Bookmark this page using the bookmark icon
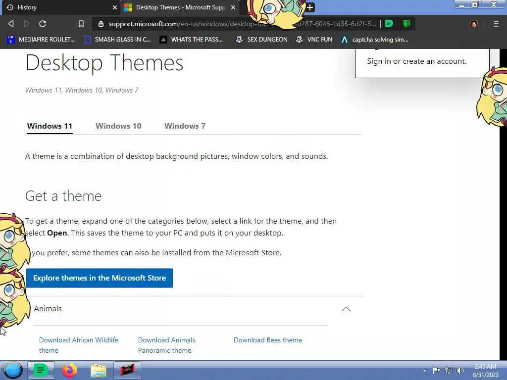The width and height of the screenshot is (507, 380). click(81, 24)
